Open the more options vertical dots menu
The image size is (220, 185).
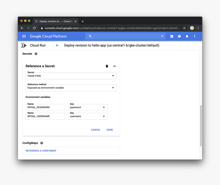point(194,36)
